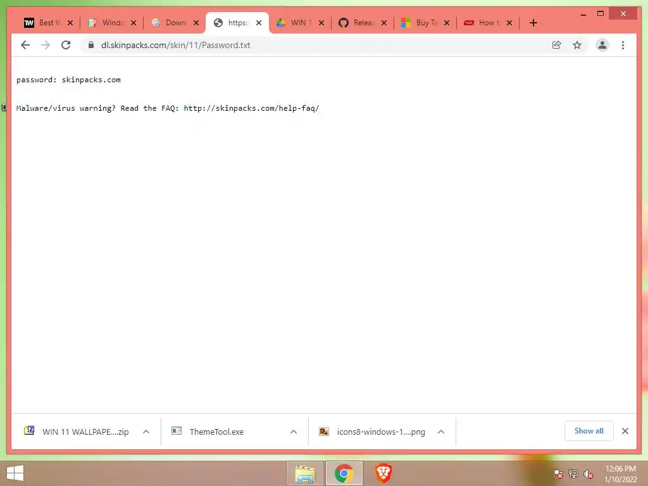Reload the Password.txt page
The image size is (648, 486).
(66, 45)
